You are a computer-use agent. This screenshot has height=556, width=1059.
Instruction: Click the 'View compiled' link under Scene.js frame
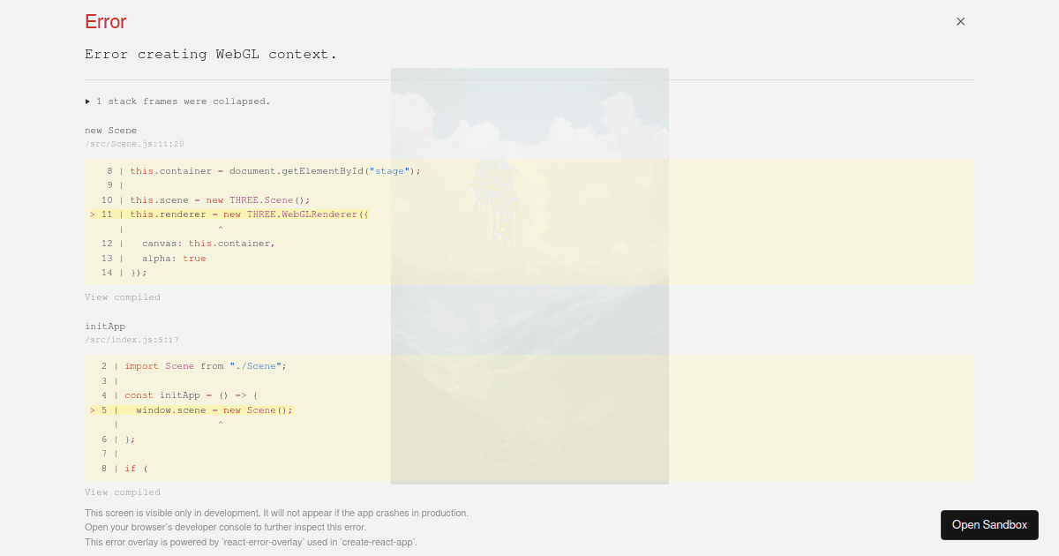pyautogui.click(x=123, y=297)
